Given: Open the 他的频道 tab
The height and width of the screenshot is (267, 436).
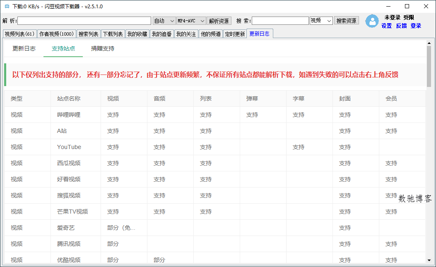Looking at the screenshot, I should point(210,34).
